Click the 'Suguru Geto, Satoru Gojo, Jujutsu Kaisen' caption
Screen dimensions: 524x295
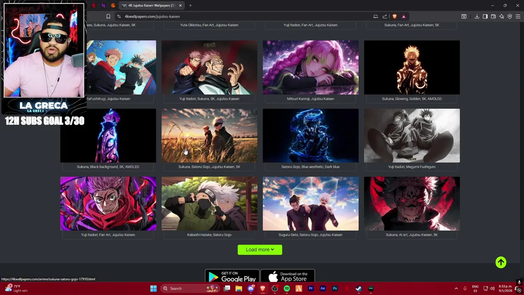coord(310,235)
